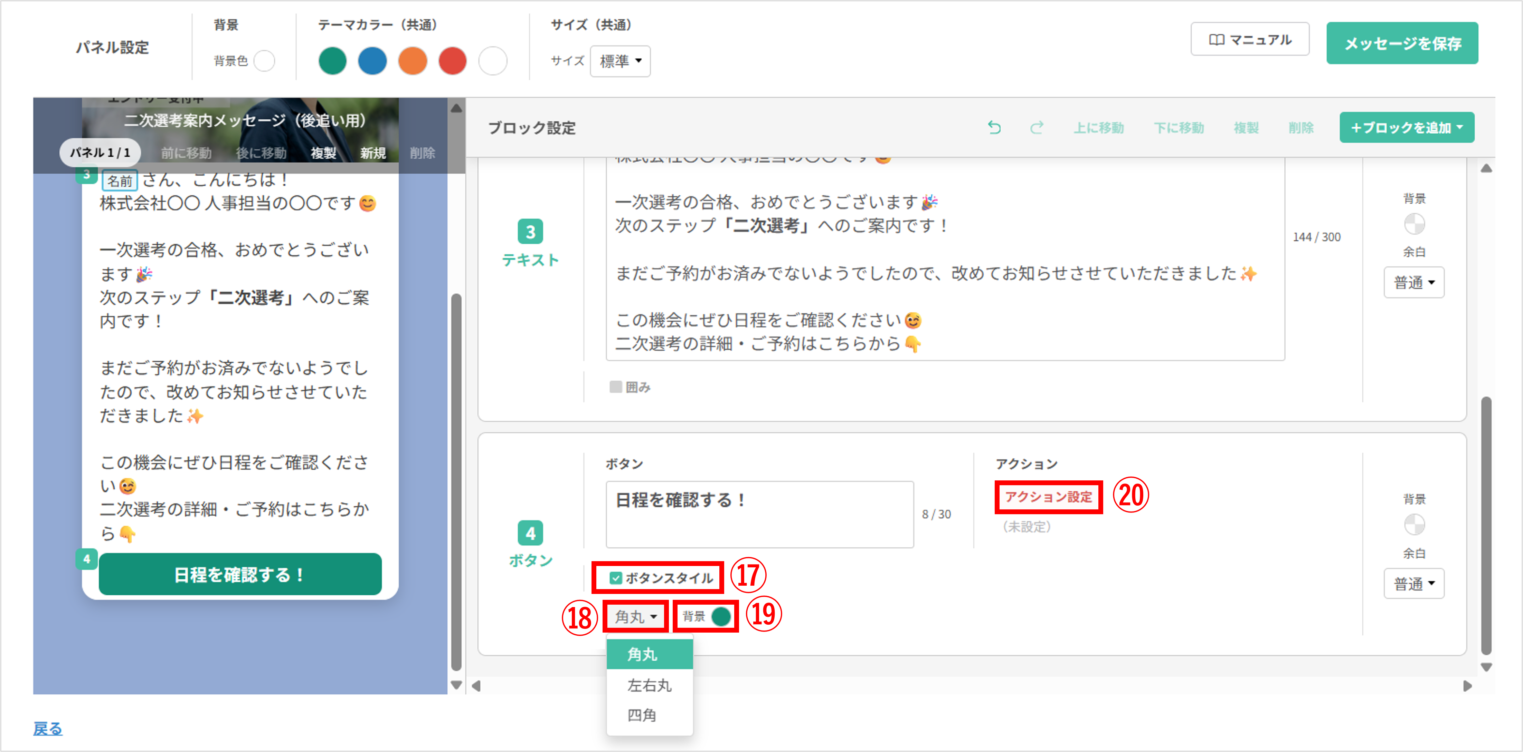Enable the 囲み checkbox
The height and width of the screenshot is (752, 1523).
point(615,387)
